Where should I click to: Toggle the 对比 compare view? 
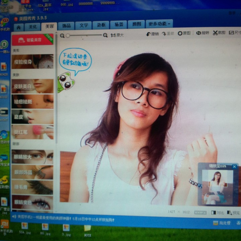coord(217,213)
